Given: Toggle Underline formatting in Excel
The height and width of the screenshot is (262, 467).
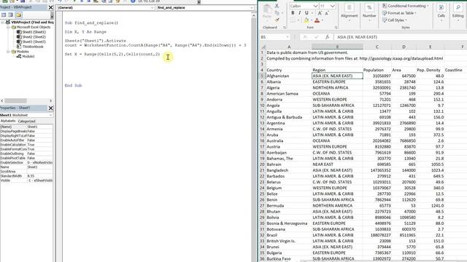Looking at the screenshot, I should click(x=306, y=13).
